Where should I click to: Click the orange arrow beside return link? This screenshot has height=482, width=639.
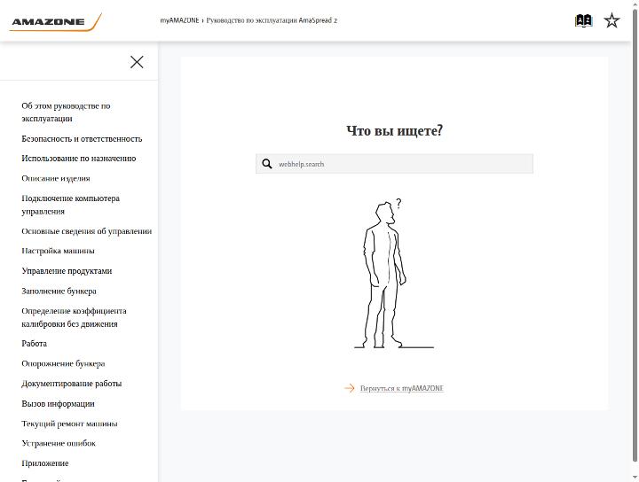(350, 388)
